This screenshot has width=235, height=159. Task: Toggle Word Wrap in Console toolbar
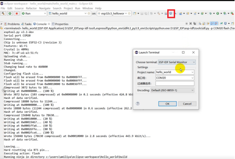(x=208, y=23)
